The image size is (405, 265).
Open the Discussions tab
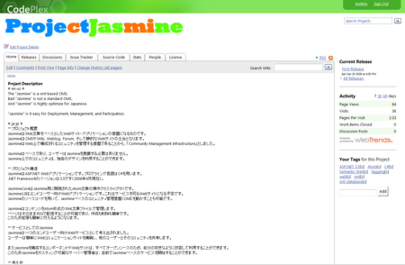(x=52, y=57)
